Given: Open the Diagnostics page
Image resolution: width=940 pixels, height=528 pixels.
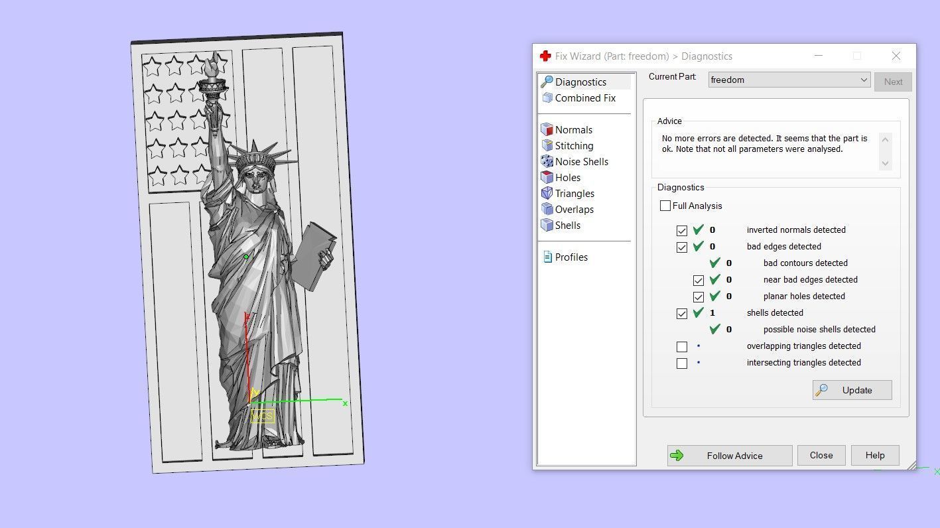Looking at the screenshot, I should (x=580, y=82).
